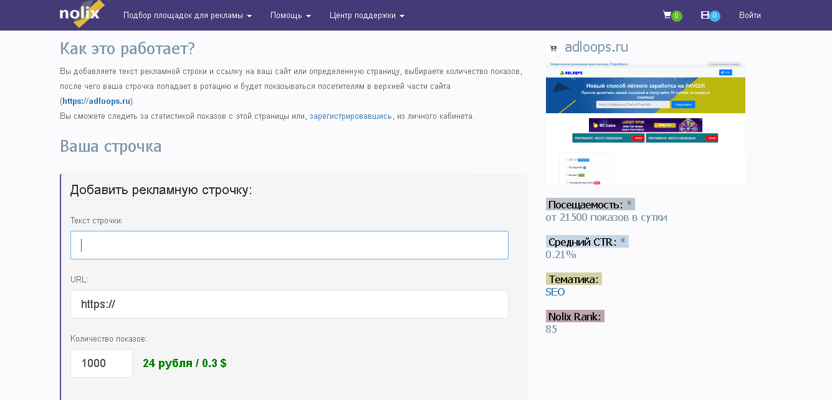The height and width of the screenshot is (400, 832).
Task: Click the зарегистрировавшись registration link
Action: (x=350, y=116)
